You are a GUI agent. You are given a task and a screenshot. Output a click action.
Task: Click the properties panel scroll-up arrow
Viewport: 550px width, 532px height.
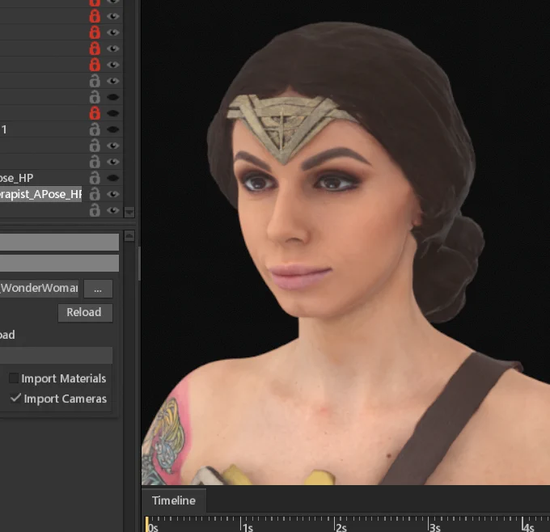tap(129, 235)
